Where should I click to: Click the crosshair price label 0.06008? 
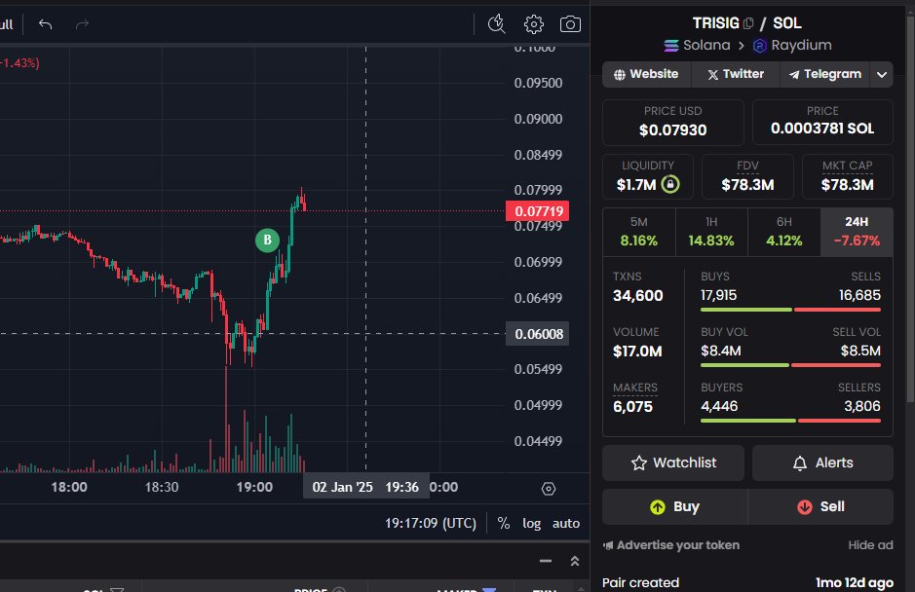pos(538,334)
